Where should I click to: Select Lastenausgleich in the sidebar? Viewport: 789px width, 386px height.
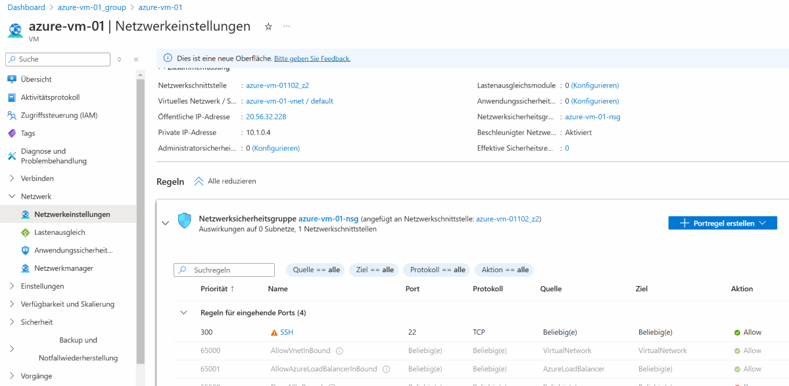pyautogui.click(x=59, y=232)
